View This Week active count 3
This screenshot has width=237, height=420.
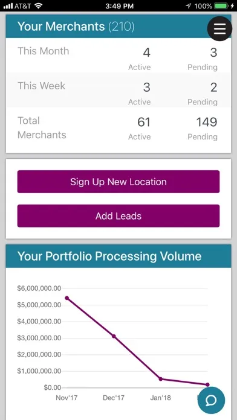pyautogui.click(x=146, y=87)
